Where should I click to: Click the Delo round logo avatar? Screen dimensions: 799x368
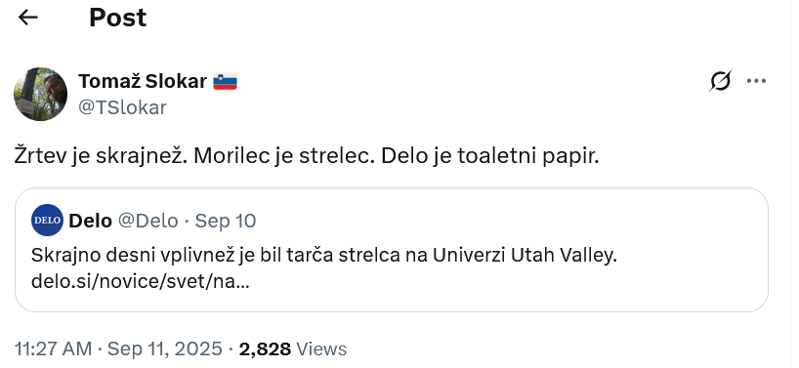[47, 220]
